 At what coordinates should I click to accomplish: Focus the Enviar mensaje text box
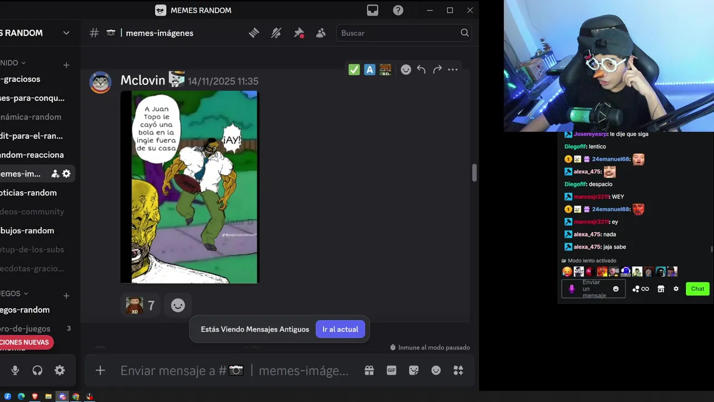click(234, 371)
